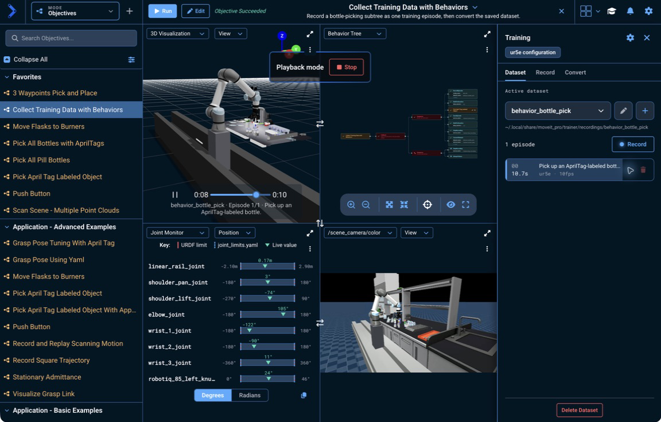The image size is (661, 422).
Task: Open 3D Visualization pane kebab menu
Action: [310, 50]
